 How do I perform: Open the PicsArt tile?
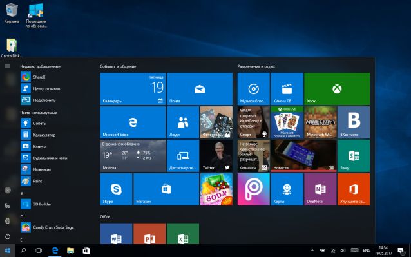[x=253, y=189]
